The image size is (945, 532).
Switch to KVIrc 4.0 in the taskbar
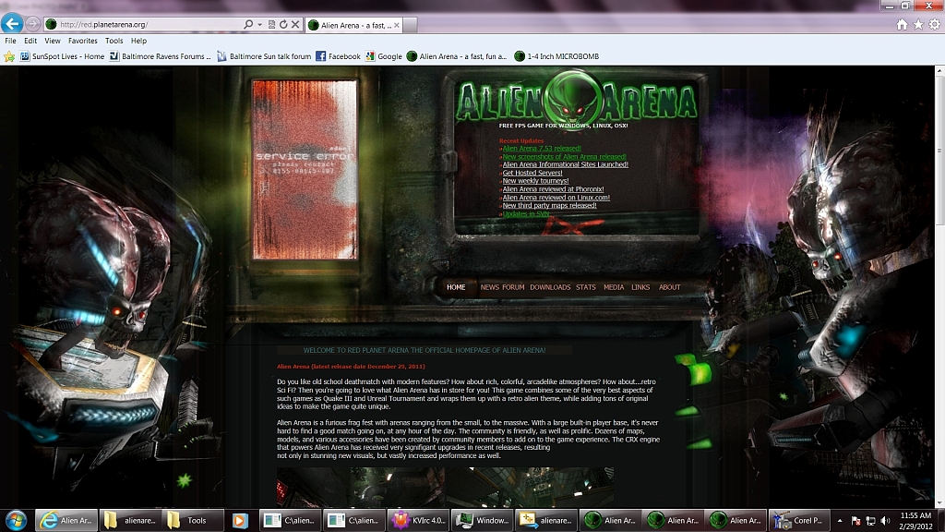pos(420,521)
